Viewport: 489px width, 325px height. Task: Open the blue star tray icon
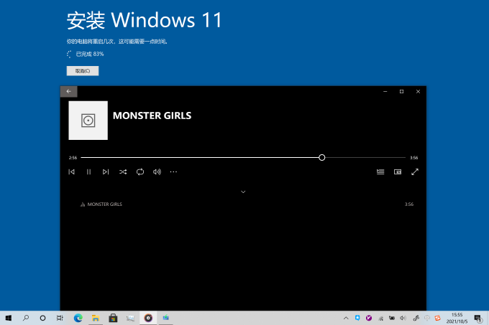tap(357, 318)
